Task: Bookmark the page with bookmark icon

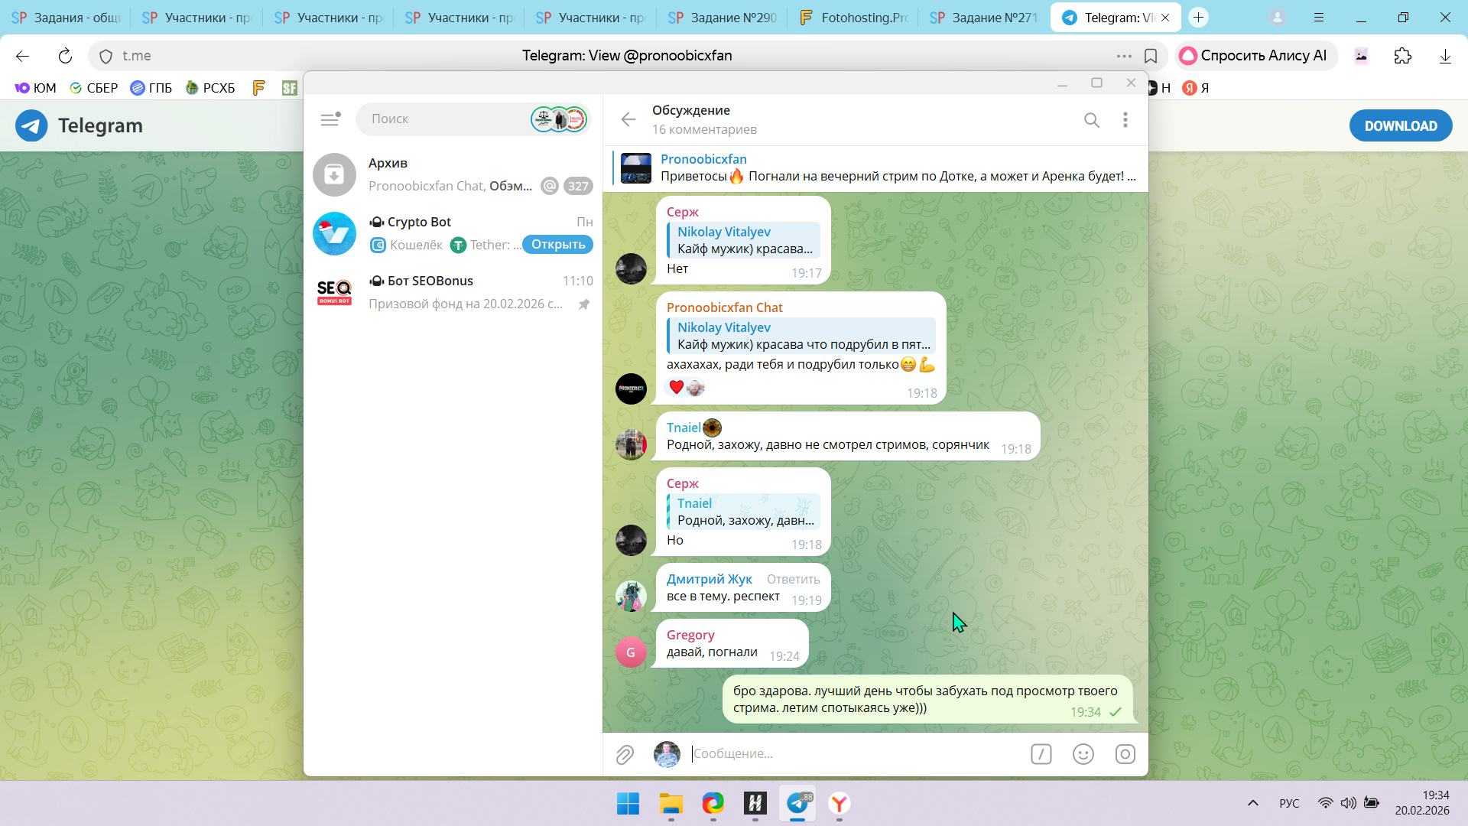Action: [x=1150, y=56]
